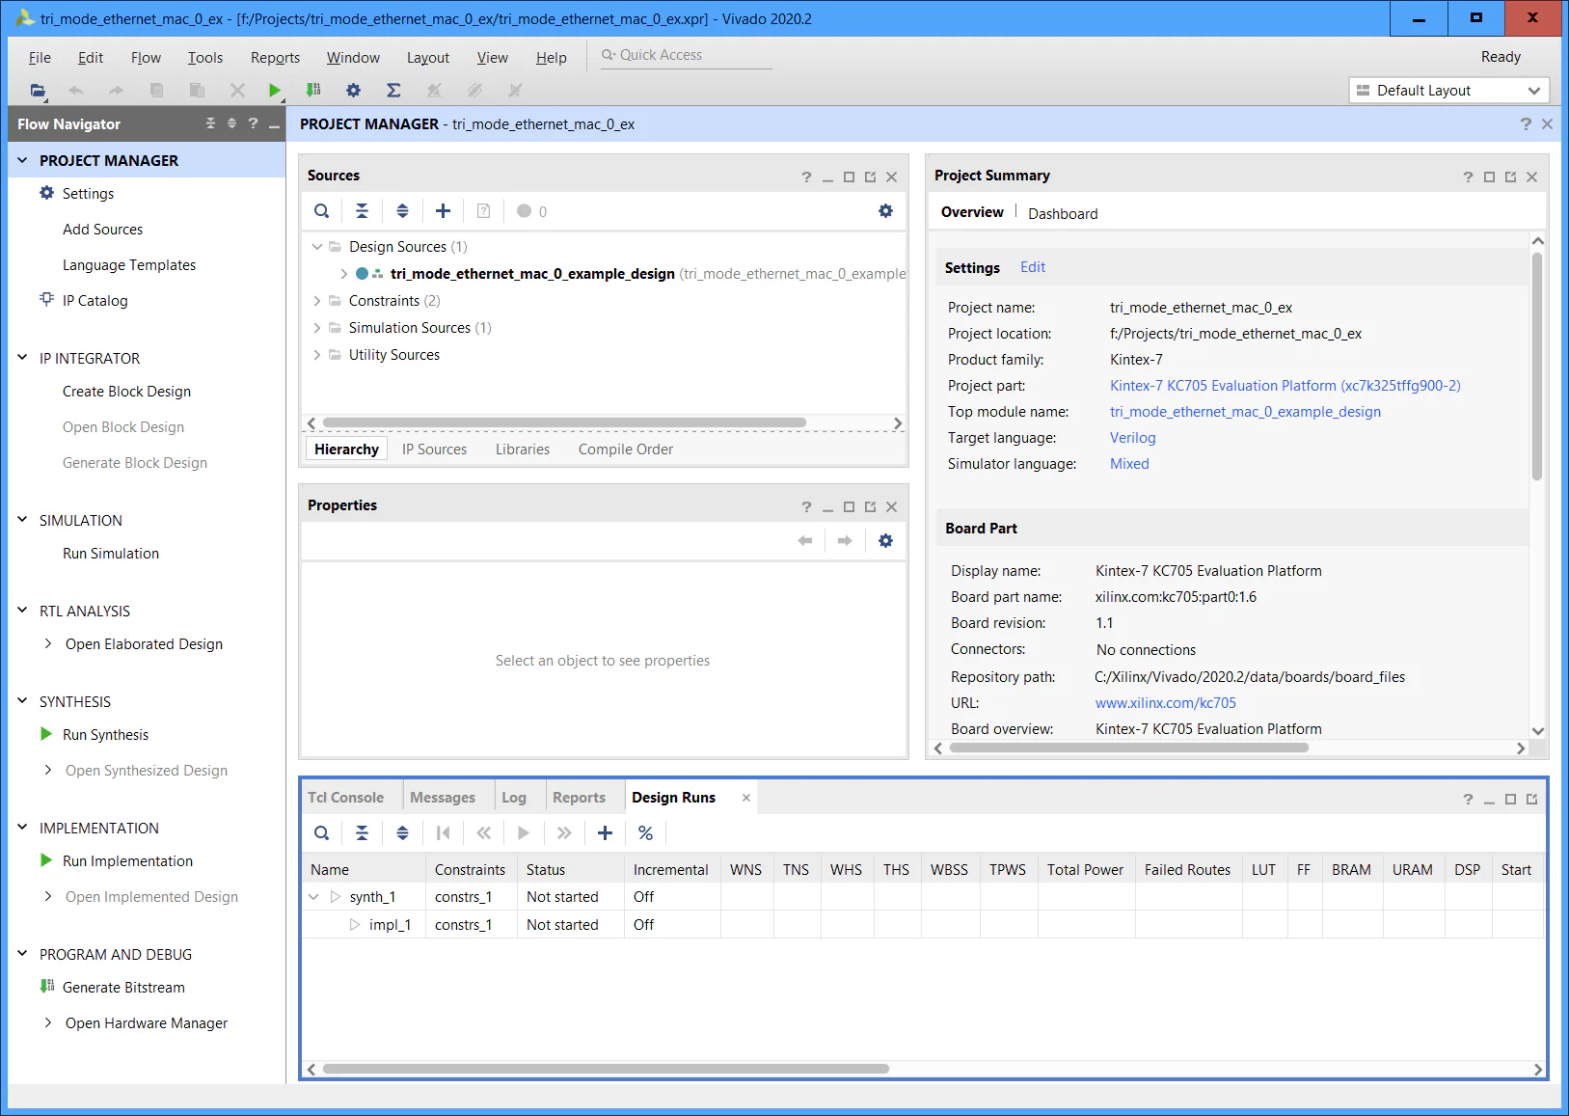This screenshot has height=1116, width=1569.
Task: Open the Default Layout dropdown
Action: pyautogui.click(x=1448, y=91)
